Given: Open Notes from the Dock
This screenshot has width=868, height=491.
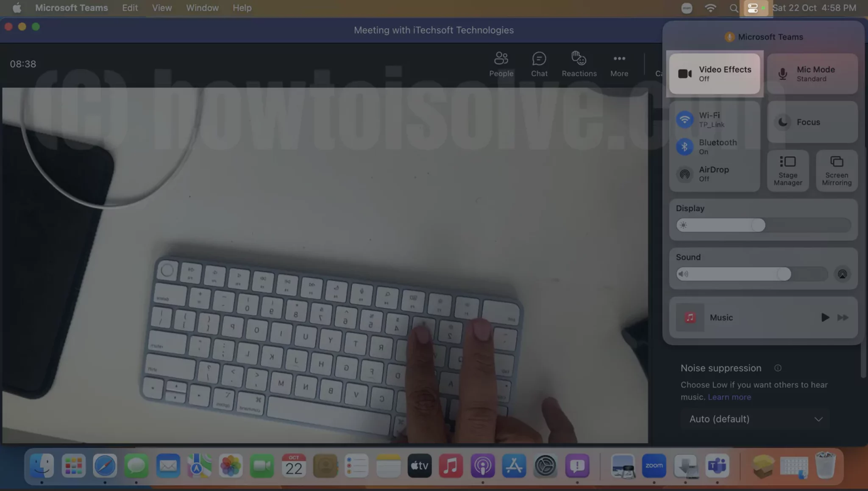Looking at the screenshot, I should 388,466.
